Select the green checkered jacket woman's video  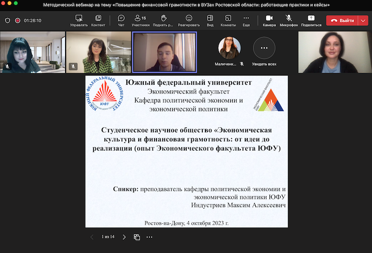pyautogui.click(x=98, y=52)
